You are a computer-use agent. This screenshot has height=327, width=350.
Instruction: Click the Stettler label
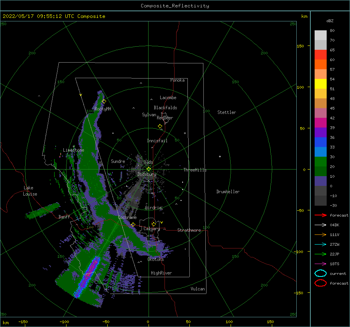pyautogui.click(x=227, y=112)
